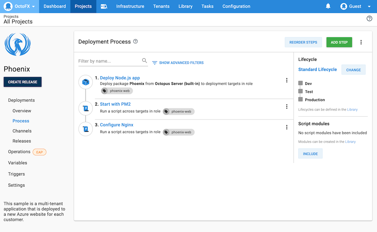Viewport: 377px width, 232px height.
Task: Open overflow menu for Deploy Node.js app step
Action: pyautogui.click(x=287, y=80)
